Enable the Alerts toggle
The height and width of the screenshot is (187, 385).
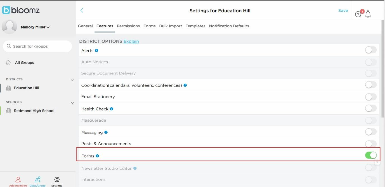coord(371,50)
